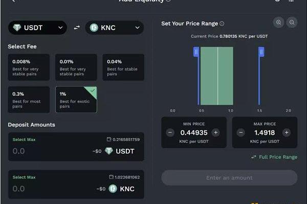Zoom out on price range chart
307x204 pixels.
tap(292, 22)
